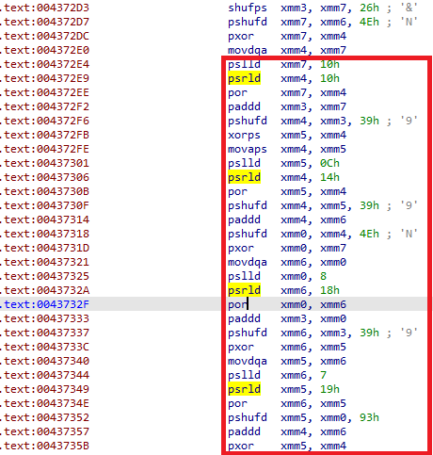Viewport: 433px width, 455px height.
Task: Click address .text:00437352
Action: point(44,417)
